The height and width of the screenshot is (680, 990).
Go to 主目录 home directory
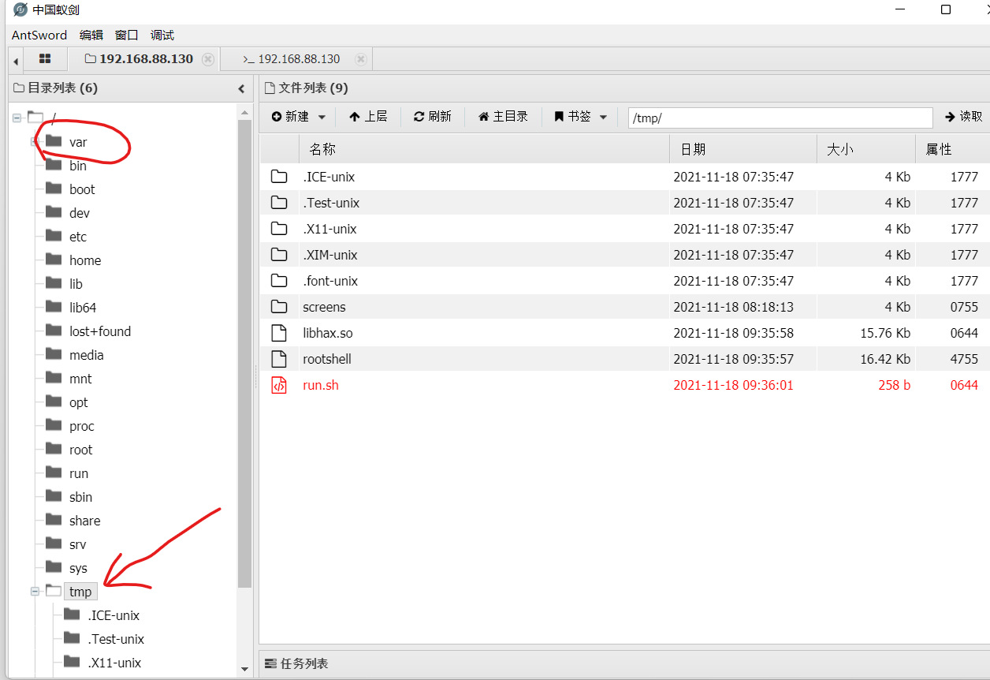(x=503, y=117)
